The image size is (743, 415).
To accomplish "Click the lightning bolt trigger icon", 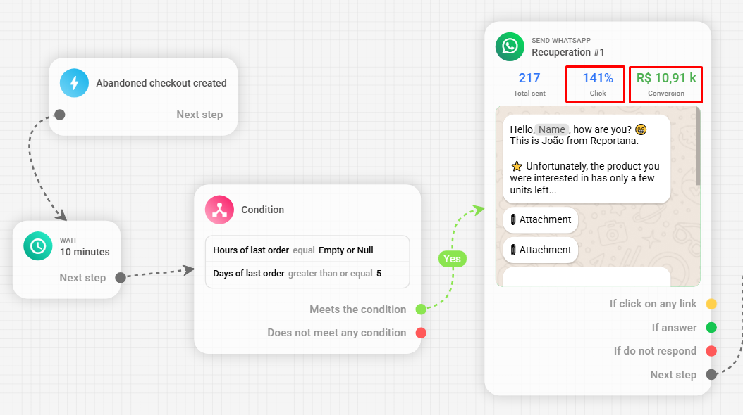I will click(74, 83).
